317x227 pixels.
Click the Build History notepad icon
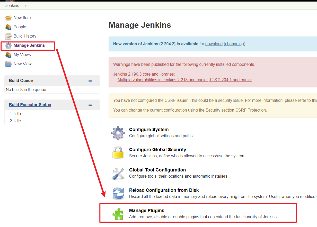click(x=8, y=36)
